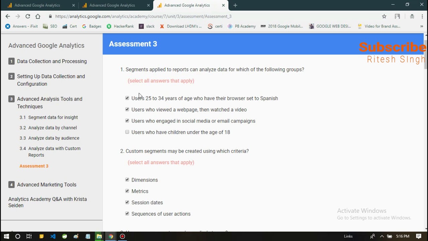Uncheck the Dimensions checkbox
428x241 pixels.
pyautogui.click(x=127, y=180)
